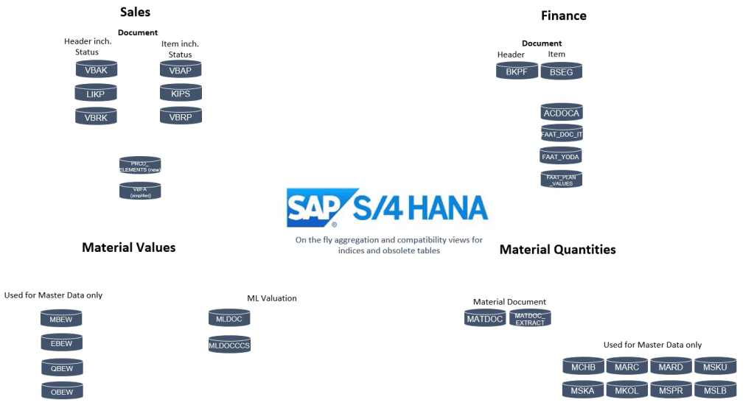Click the MLDOCCCS valuation table

(229, 344)
